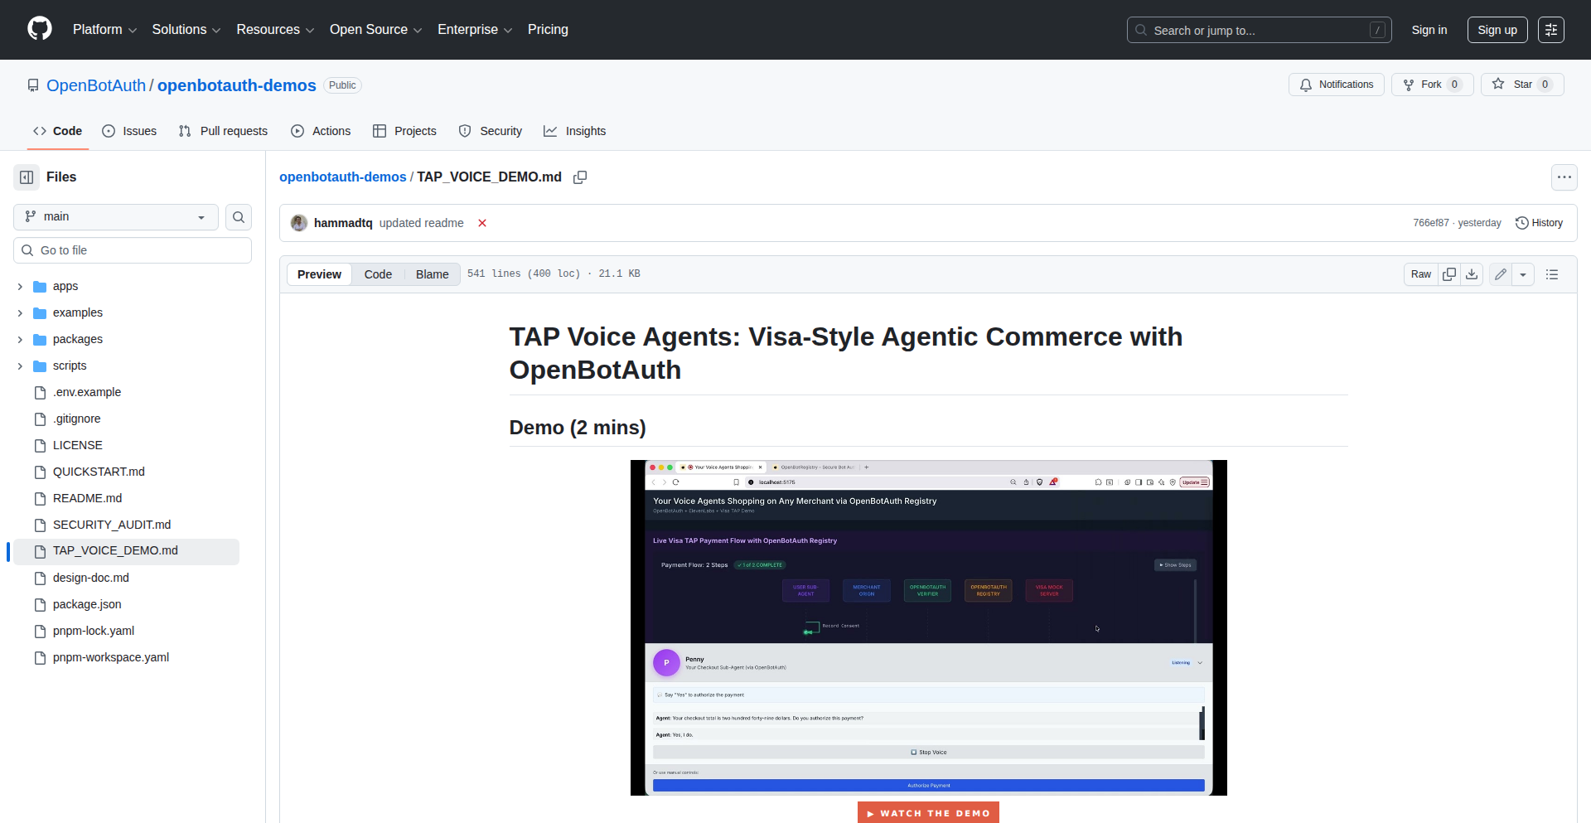Download the raw file
The image size is (1591, 823).
point(1472,274)
